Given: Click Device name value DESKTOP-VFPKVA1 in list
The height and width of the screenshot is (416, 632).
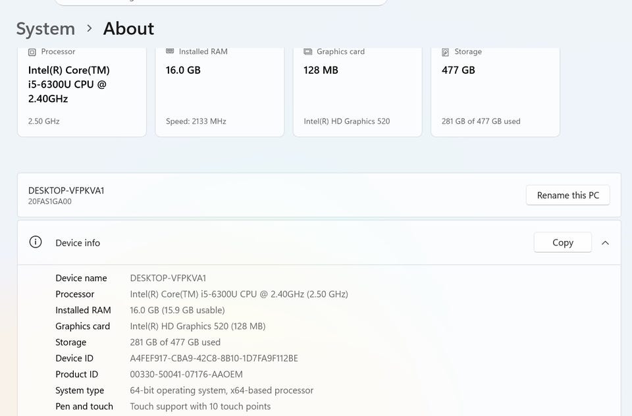Looking at the screenshot, I should 168,278.
